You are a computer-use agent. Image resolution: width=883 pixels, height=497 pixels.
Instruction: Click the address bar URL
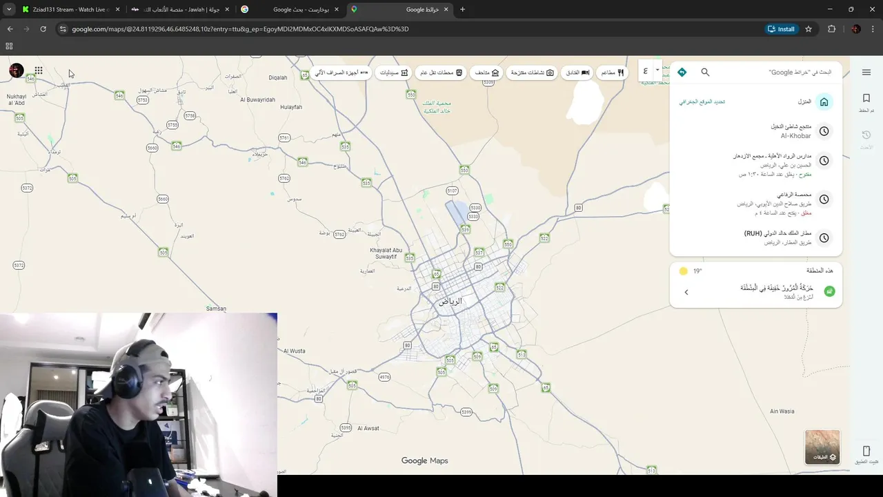[240, 29]
